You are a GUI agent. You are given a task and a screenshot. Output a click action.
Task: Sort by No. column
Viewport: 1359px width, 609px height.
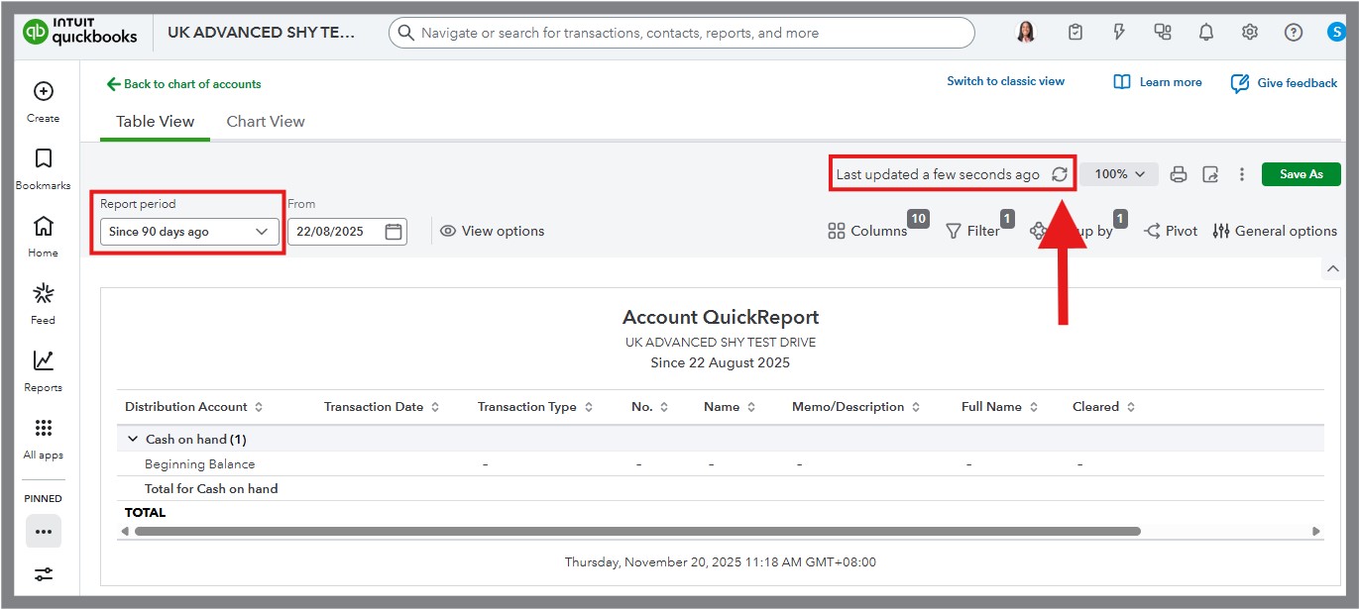tap(650, 407)
